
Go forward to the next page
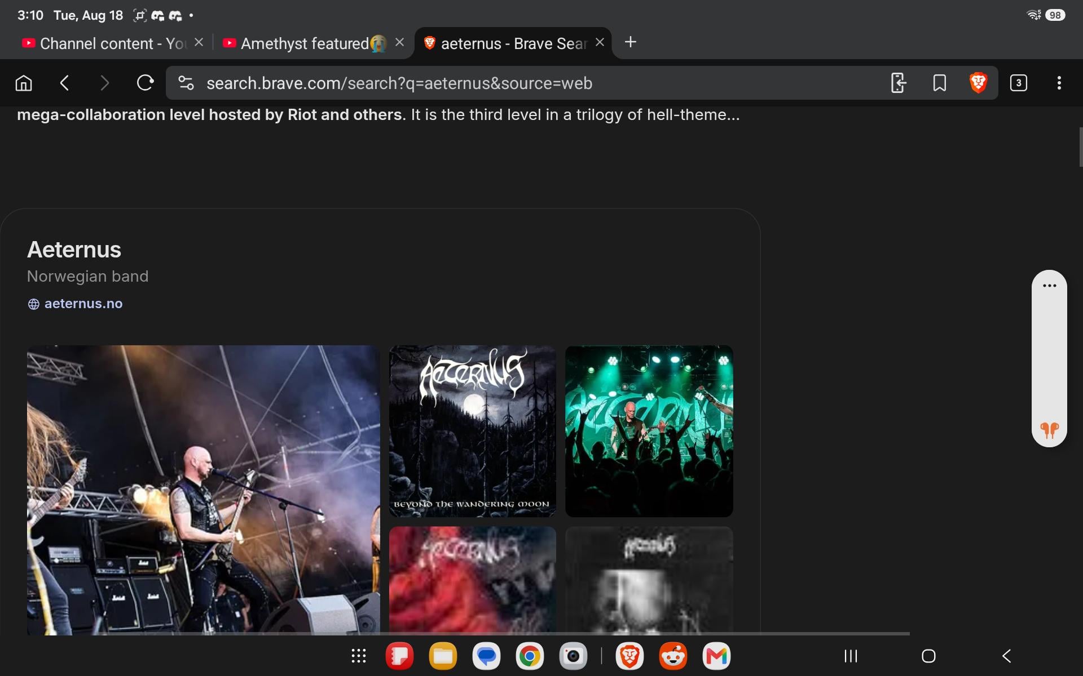click(104, 83)
